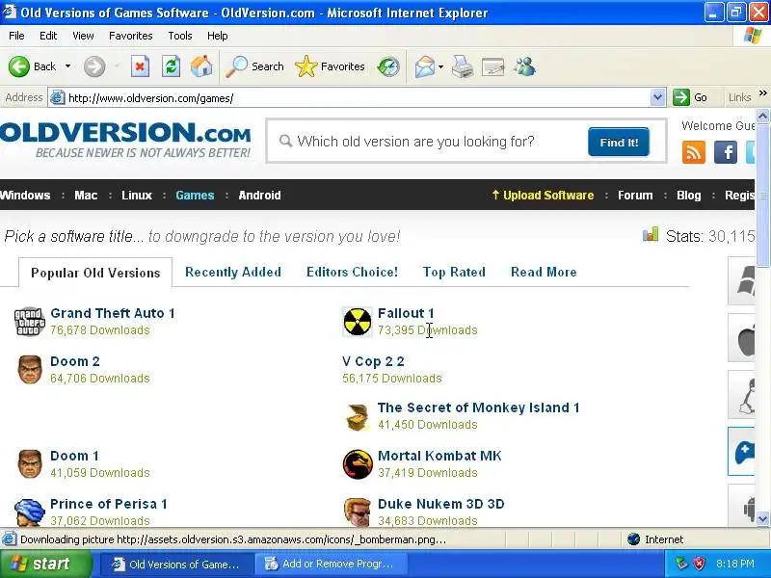Expand the Links toolbar chevron
Viewport: 771px width, 578px height.
[762, 92]
